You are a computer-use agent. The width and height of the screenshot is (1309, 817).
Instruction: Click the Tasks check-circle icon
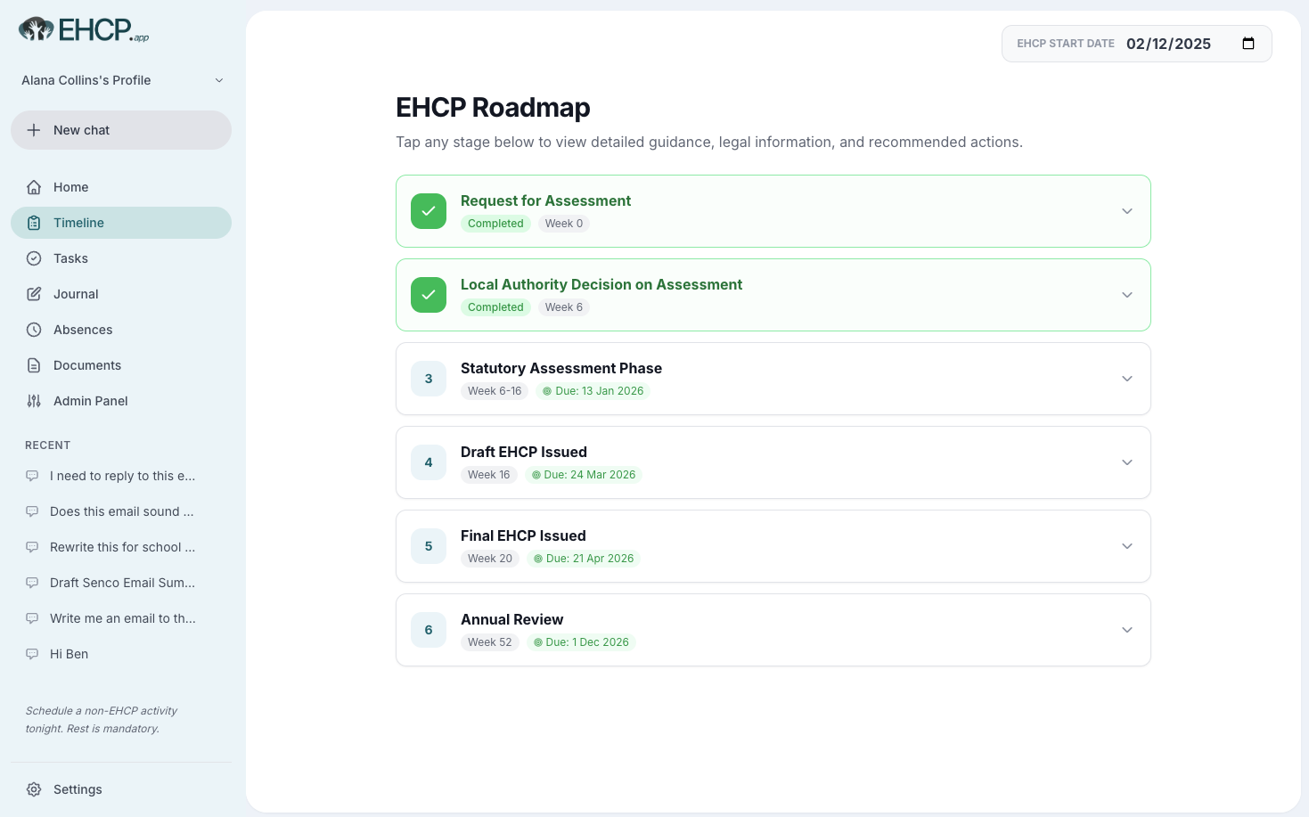click(x=34, y=258)
